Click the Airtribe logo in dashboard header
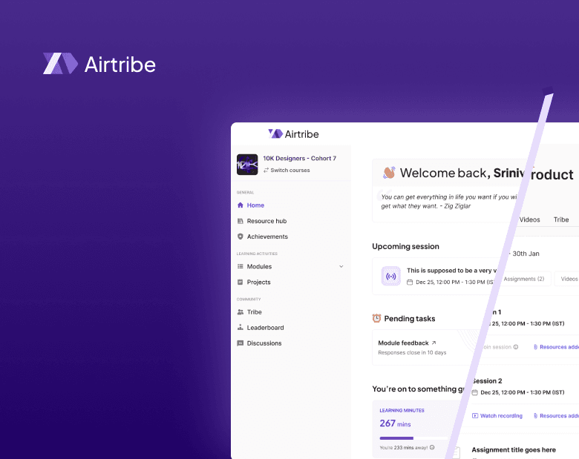579x459 pixels. coord(293,134)
